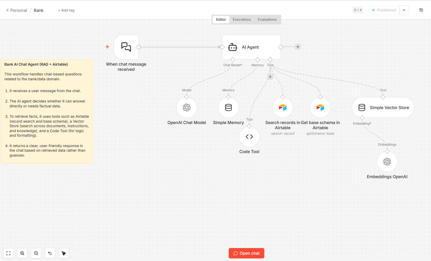
Task: Click the Open chat button
Action: [x=246, y=253]
